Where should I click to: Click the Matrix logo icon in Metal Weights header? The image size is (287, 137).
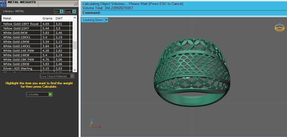[3, 3]
